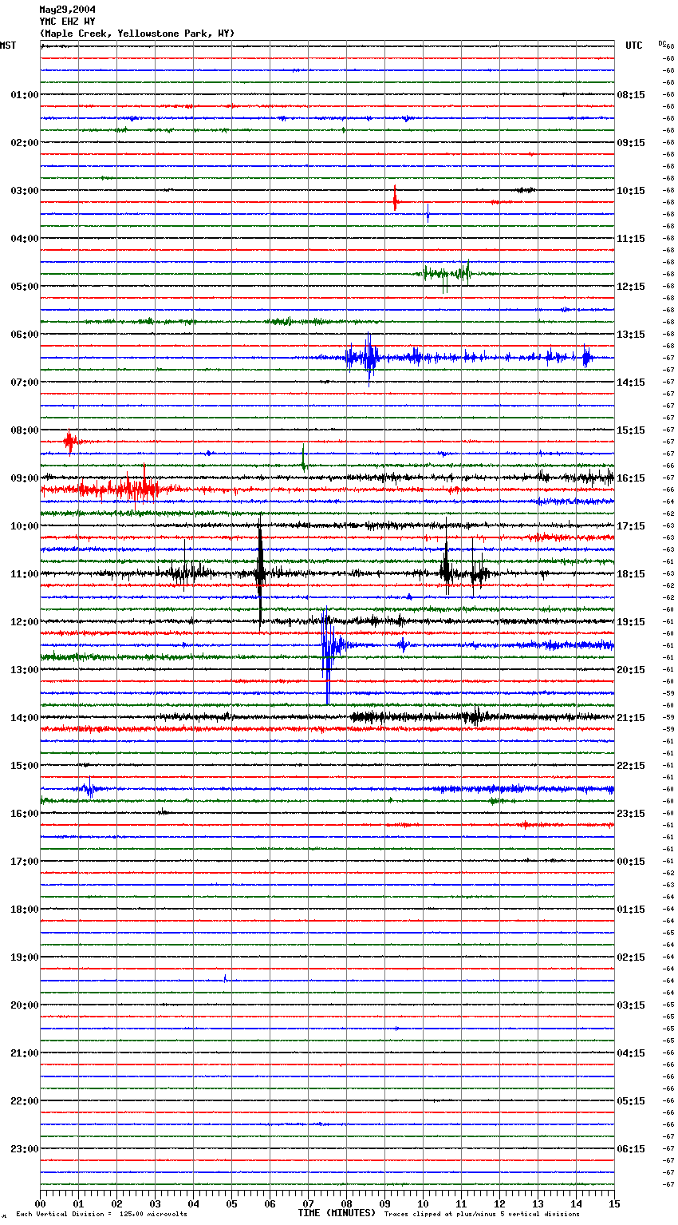
Task: Select the 05:00 MST row label
Action: (25, 287)
